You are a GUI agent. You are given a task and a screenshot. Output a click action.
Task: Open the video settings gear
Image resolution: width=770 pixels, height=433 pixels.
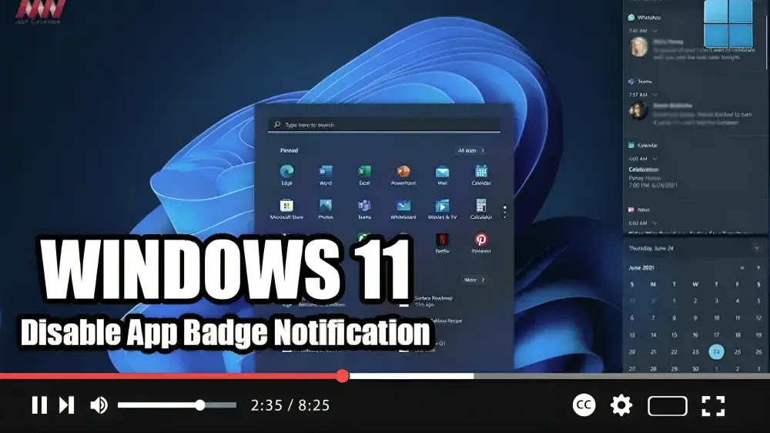621,405
